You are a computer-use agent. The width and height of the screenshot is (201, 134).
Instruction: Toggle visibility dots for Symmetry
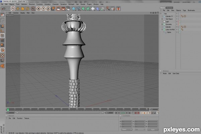tap(179, 24)
